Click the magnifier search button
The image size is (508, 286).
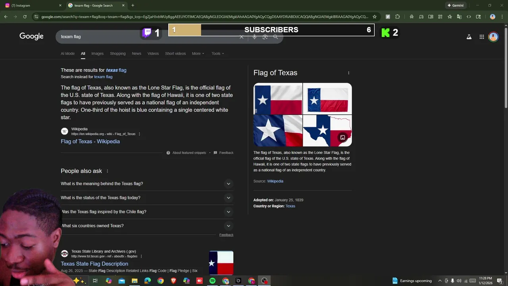pyautogui.click(x=276, y=37)
